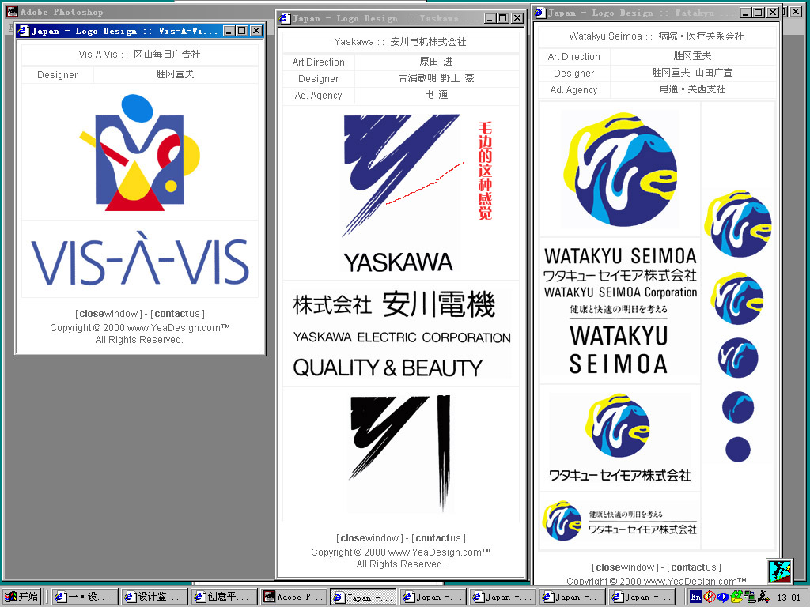Click the 13:01 taskbar clock
Viewport: 810px width, 607px height.
click(789, 598)
